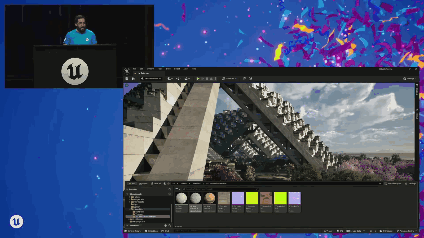Select the Textures folder in tree
The image size is (424, 238).
pos(139,214)
